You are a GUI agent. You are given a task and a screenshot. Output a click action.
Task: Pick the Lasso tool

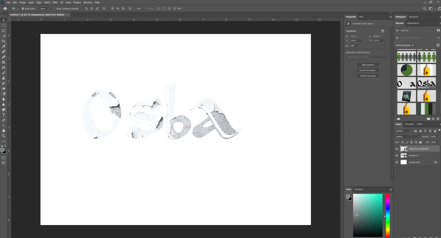click(x=3, y=31)
